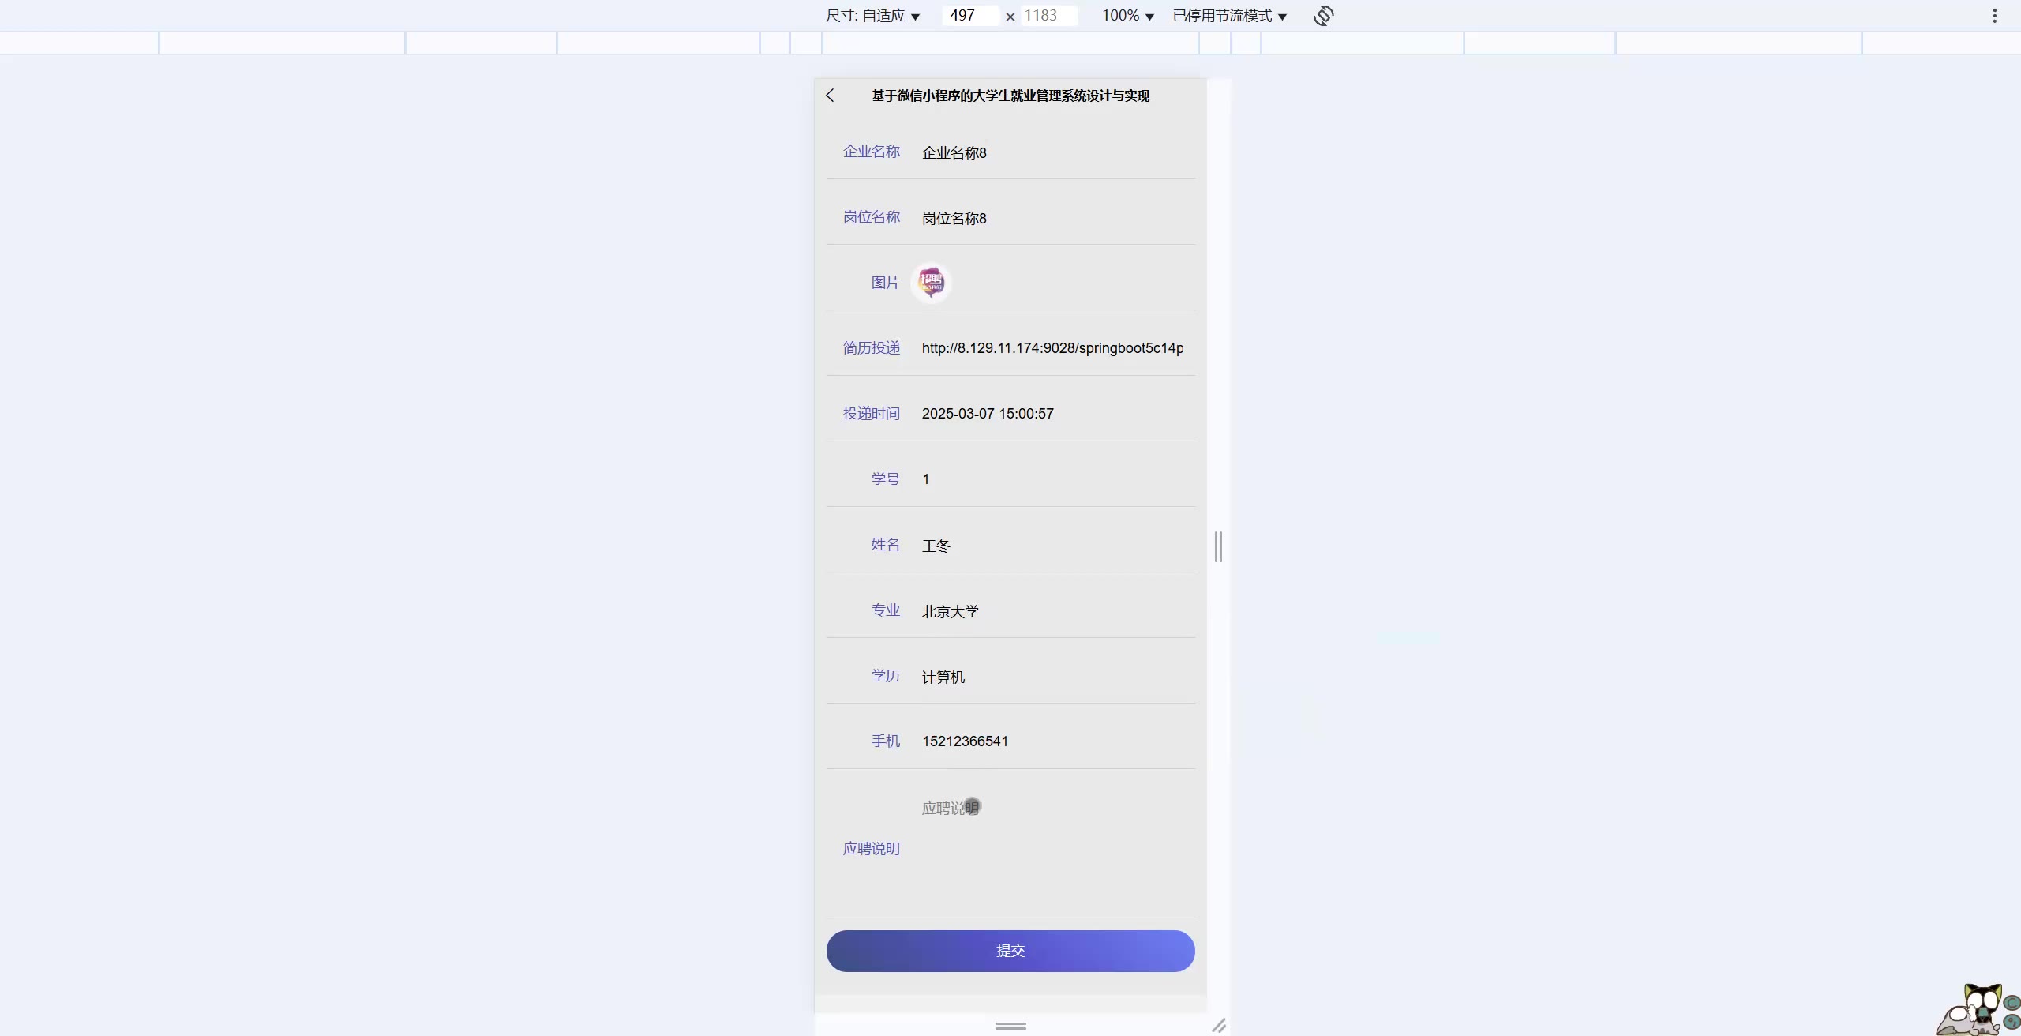Click the bottom viewport resize handle
The width and height of the screenshot is (2021, 1036).
click(1010, 1026)
